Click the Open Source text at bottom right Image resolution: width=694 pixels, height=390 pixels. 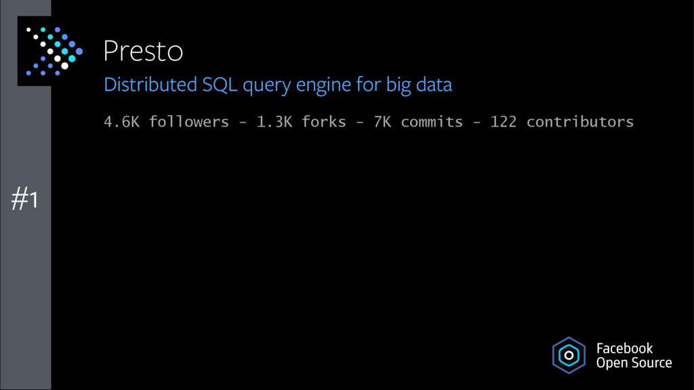point(634,363)
